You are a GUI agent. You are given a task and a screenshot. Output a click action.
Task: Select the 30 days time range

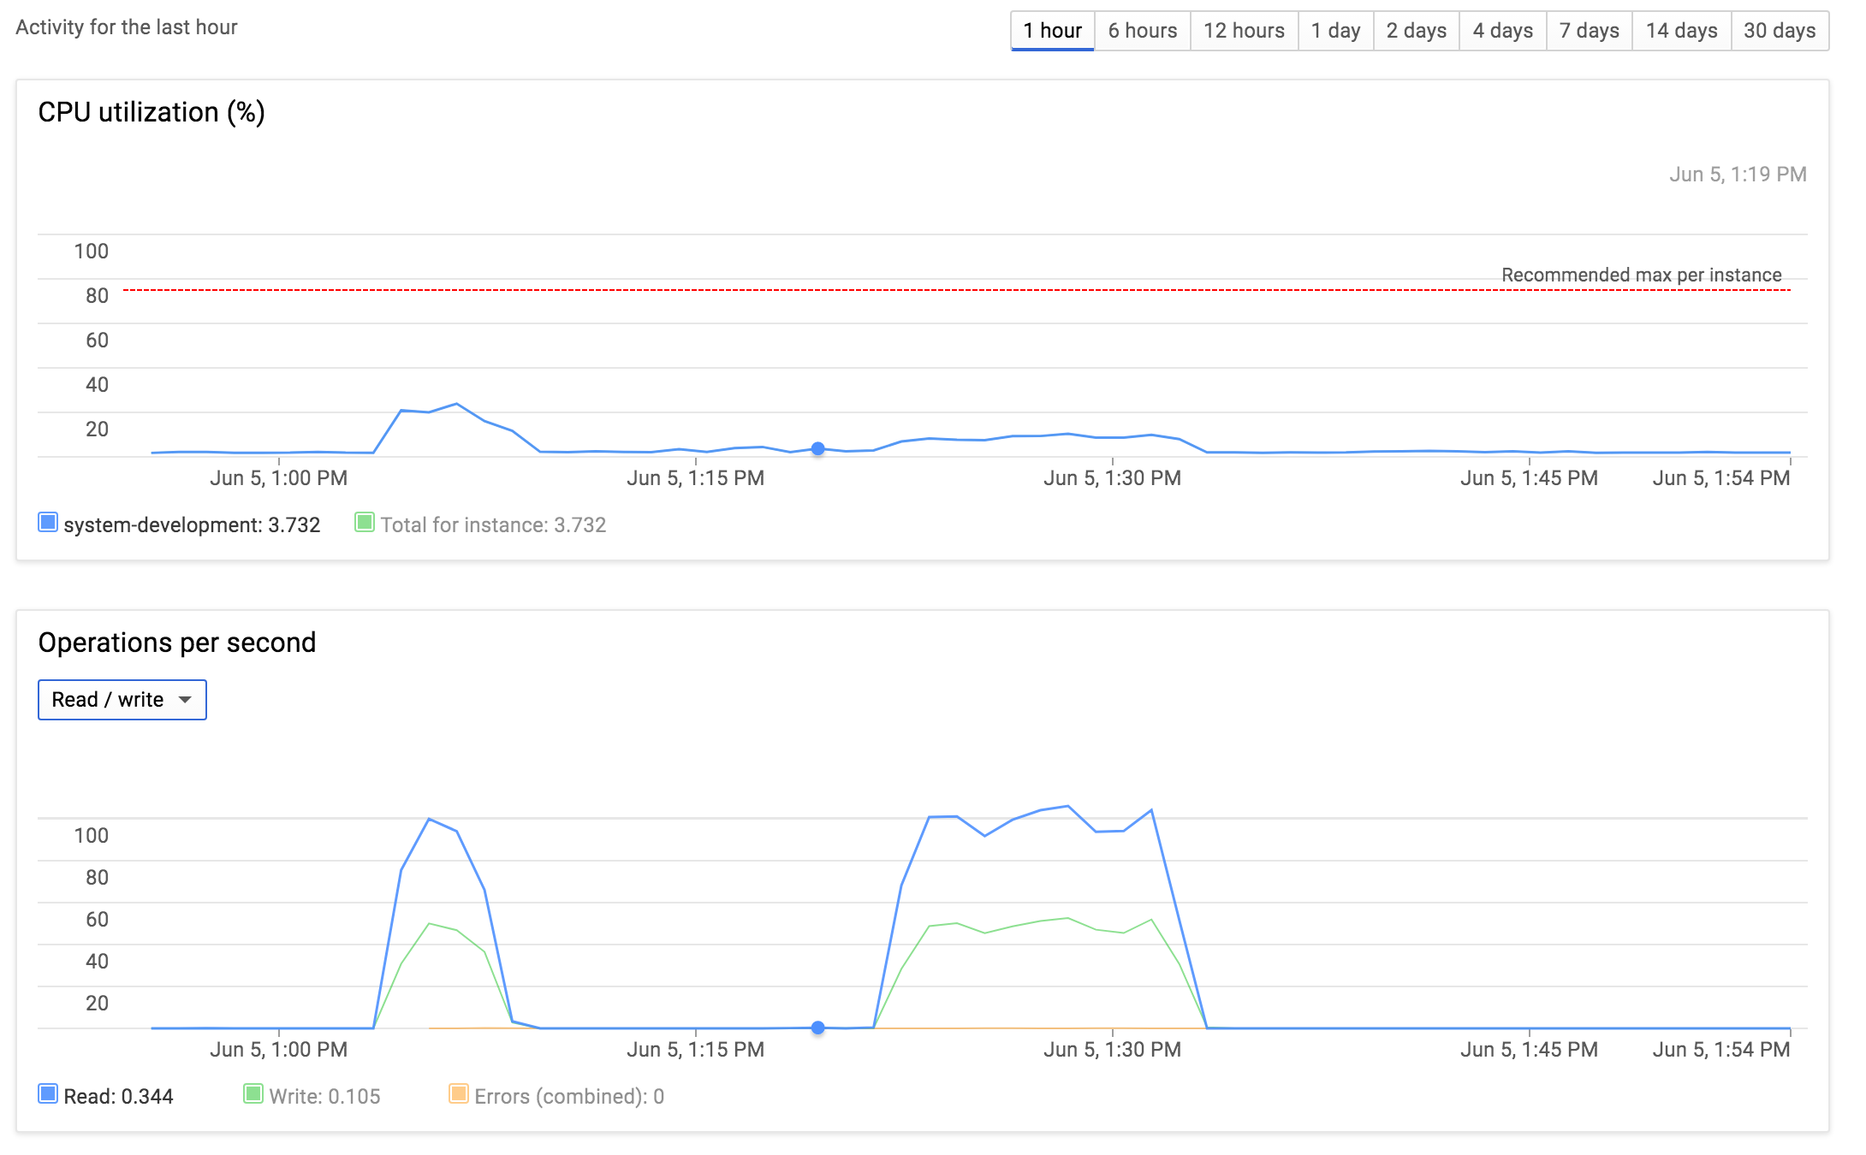pyautogui.click(x=1780, y=31)
